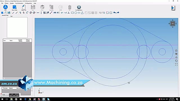The width and height of the screenshot is (180, 101).
Task: Click the Quantity Nesting column header
Action: click(x=20, y=40)
